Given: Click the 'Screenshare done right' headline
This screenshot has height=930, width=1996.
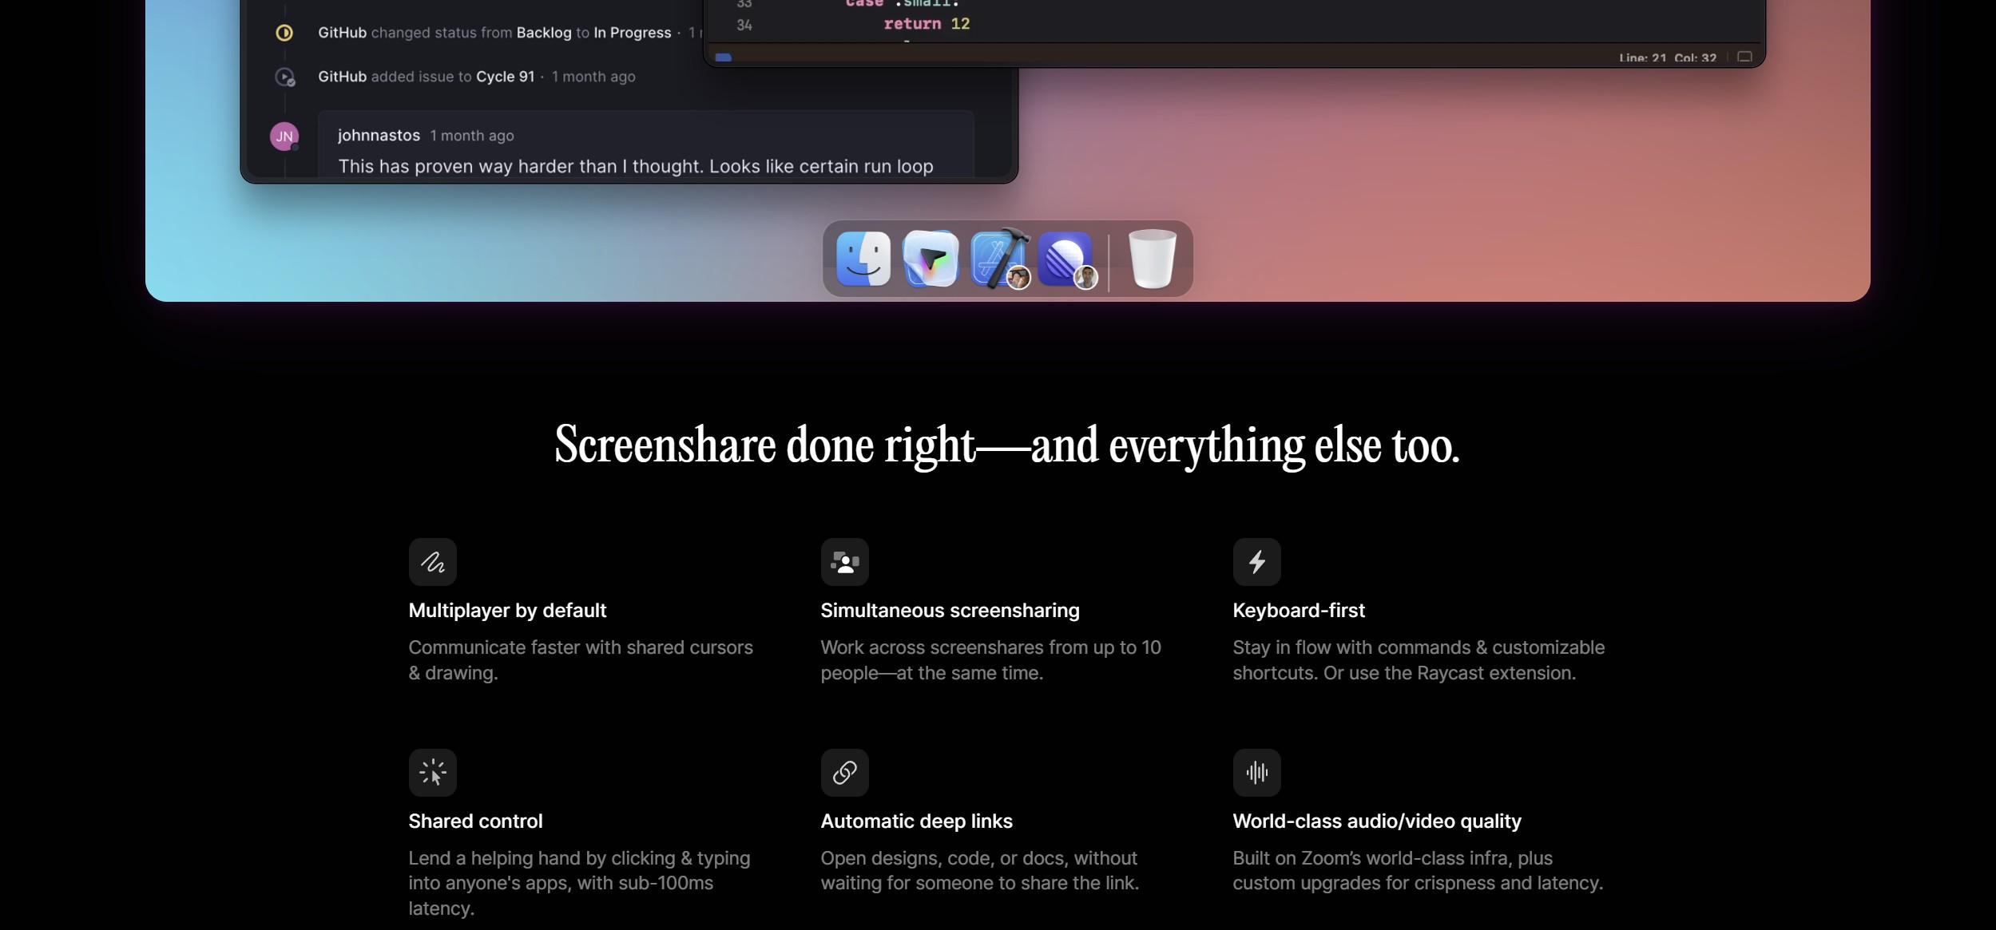Looking at the screenshot, I should pyautogui.click(x=1007, y=445).
